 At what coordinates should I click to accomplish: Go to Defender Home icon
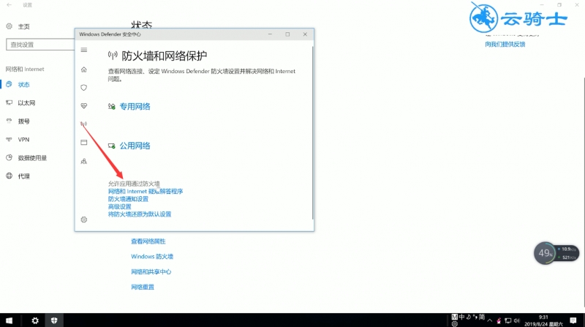[x=84, y=69]
